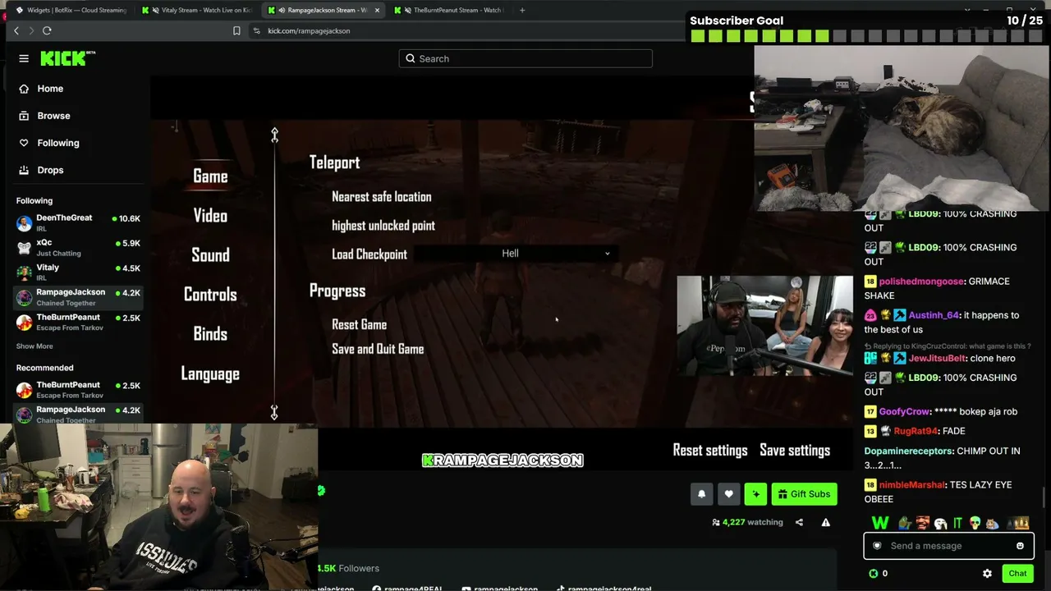
Task: Focus the Kick search field
Action: [525, 58]
